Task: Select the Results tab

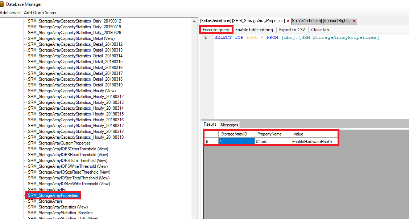Action: [210, 125]
